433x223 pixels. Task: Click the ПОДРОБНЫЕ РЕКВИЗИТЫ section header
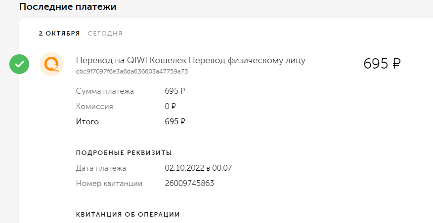(124, 153)
